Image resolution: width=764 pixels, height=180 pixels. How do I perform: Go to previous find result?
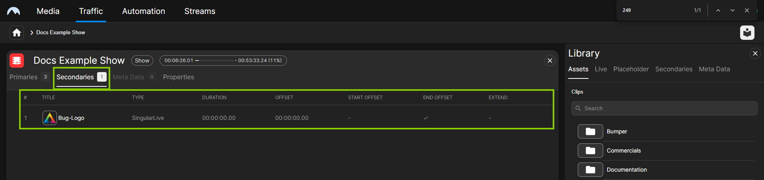coord(718,10)
